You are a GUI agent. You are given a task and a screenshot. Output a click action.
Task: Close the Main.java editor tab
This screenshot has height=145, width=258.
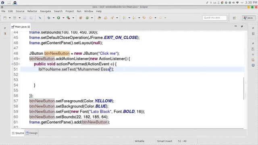tap(29, 27)
